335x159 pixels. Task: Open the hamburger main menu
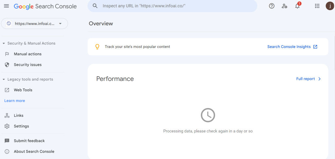tap(7, 6)
